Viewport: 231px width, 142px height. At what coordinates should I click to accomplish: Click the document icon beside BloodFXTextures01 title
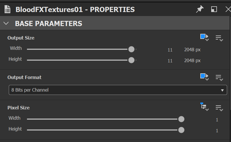coord(7,9)
